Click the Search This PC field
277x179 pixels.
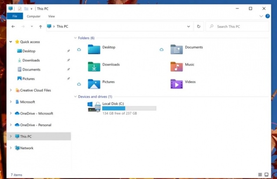239,26
